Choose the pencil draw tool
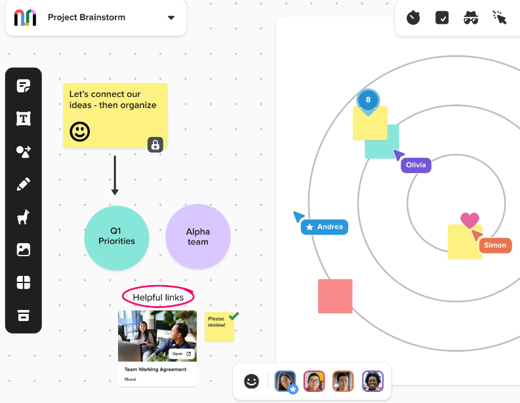520x403 pixels. pyautogui.click(x=24, y=184)
